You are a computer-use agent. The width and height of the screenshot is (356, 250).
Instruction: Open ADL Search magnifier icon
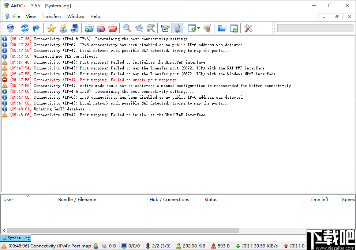139,29
